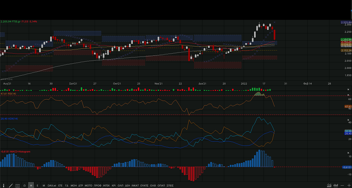The image size is (352, 188).
Task: Open the chart type bars icon
Action: (x=336, y=185)
